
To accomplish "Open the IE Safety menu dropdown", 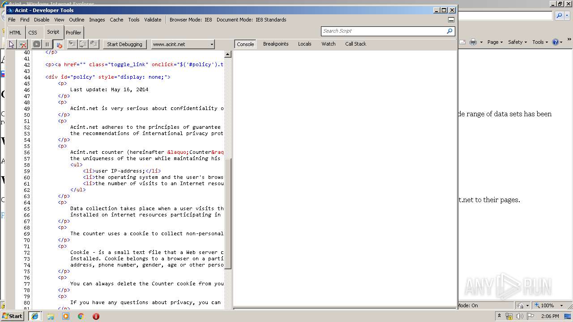I will (517, 42).
